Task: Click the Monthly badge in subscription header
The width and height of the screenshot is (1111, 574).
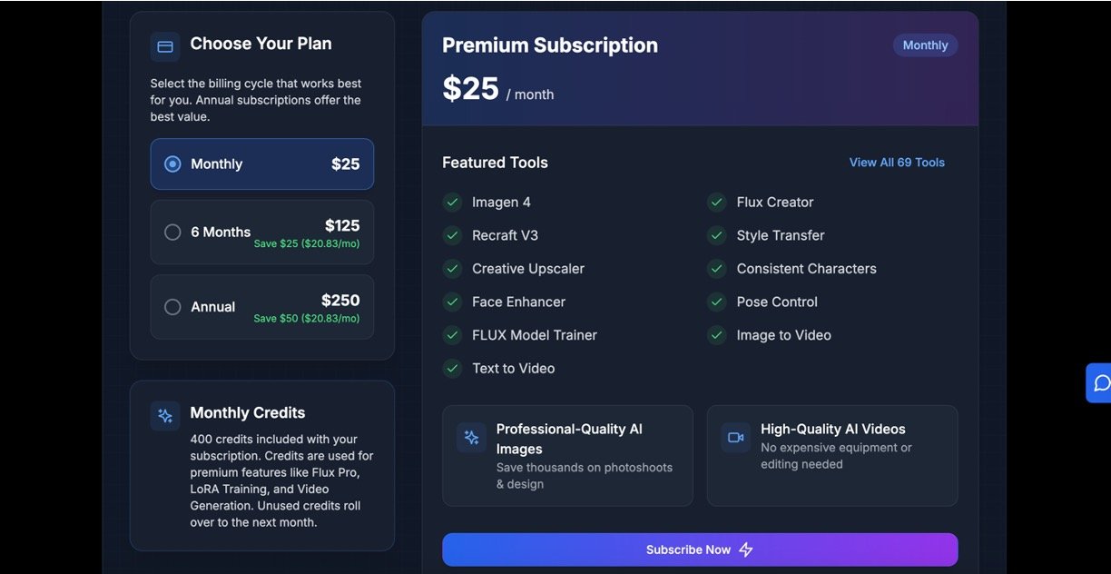Action: [x=925, y=45]
